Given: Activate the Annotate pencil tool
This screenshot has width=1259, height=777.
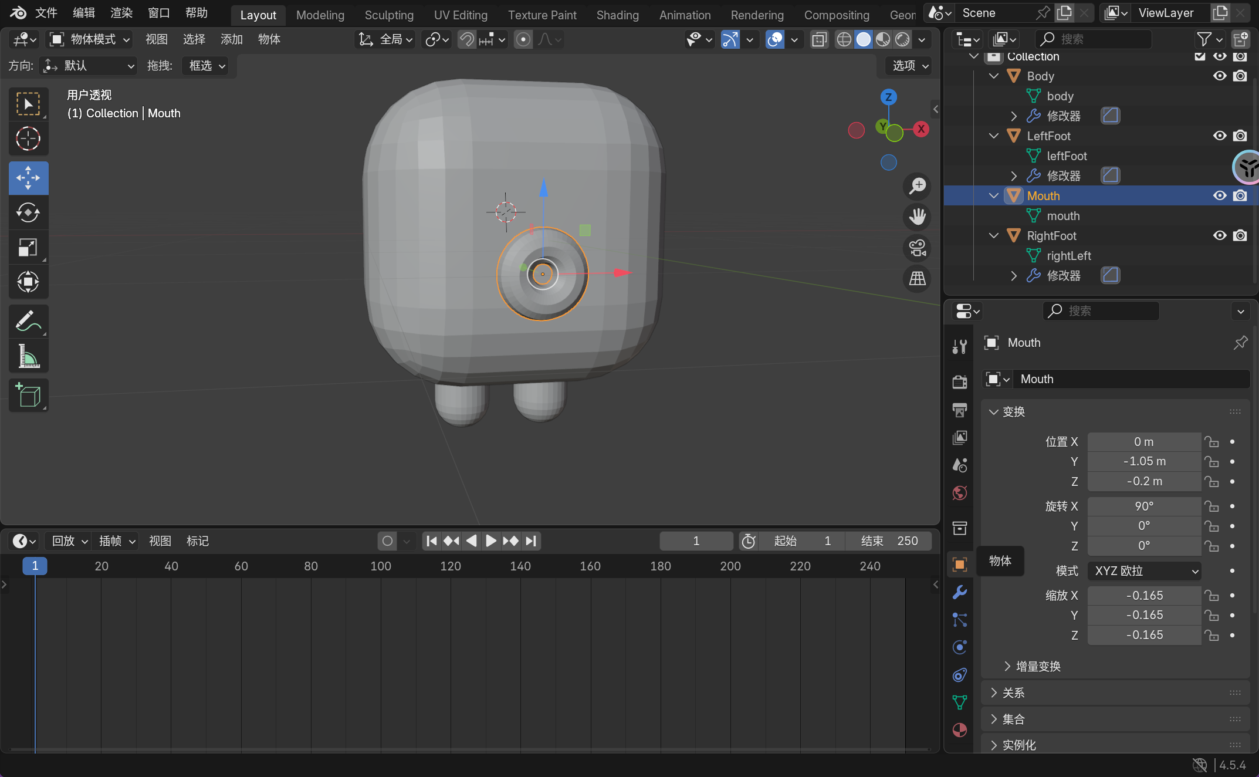Looking at the screenshot, I should [x=28, y=321].
